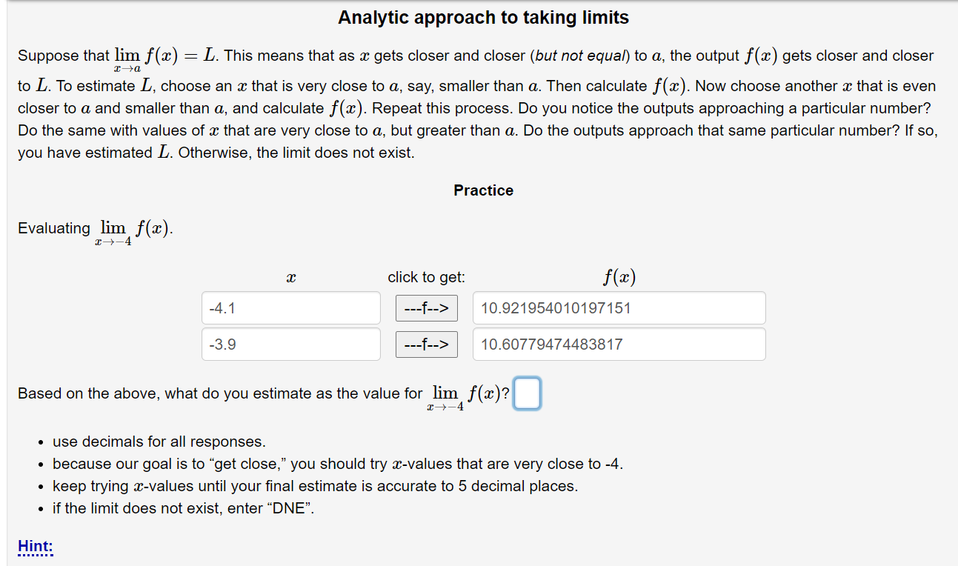Select the x input field containing -4.1
The height and width of the screenshot is (566, 958).
click(x=290, y=307)
